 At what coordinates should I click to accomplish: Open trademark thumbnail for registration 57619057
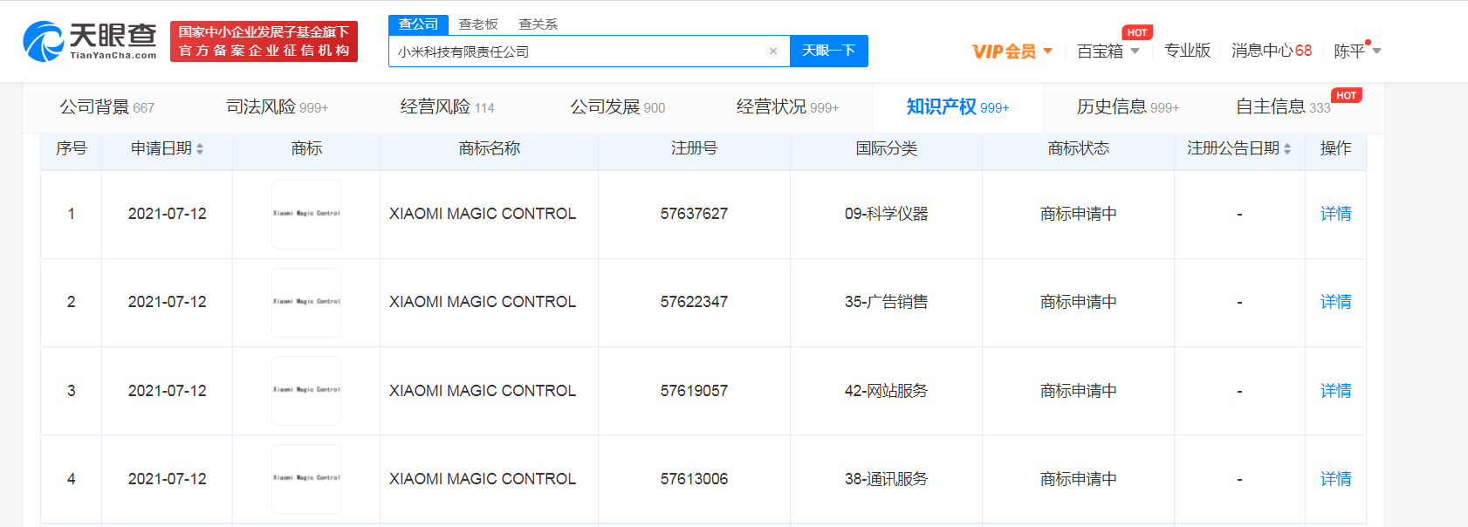coord(306,390)
